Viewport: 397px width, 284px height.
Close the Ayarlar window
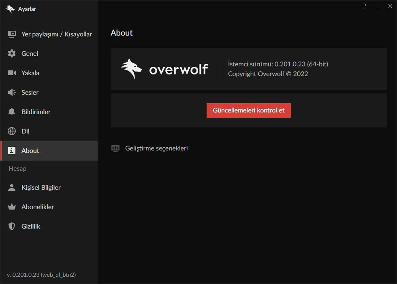point(390,6)
